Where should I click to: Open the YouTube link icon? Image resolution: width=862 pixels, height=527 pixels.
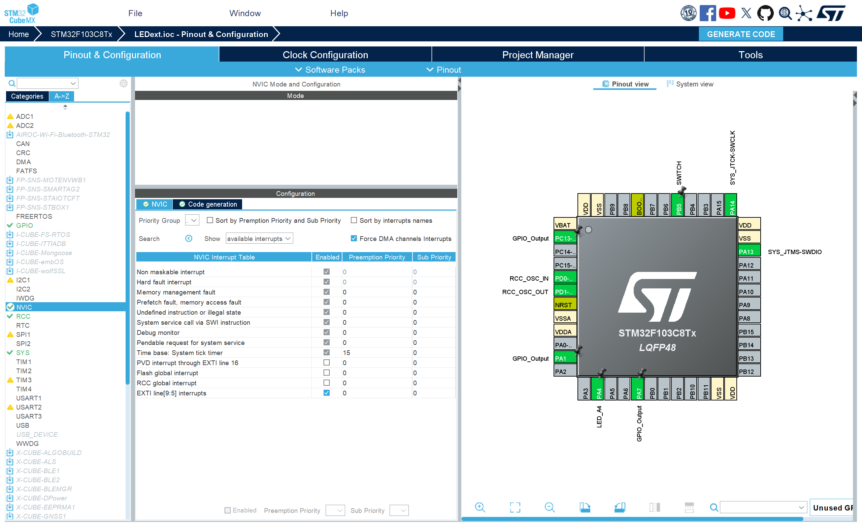pos(727,13)
